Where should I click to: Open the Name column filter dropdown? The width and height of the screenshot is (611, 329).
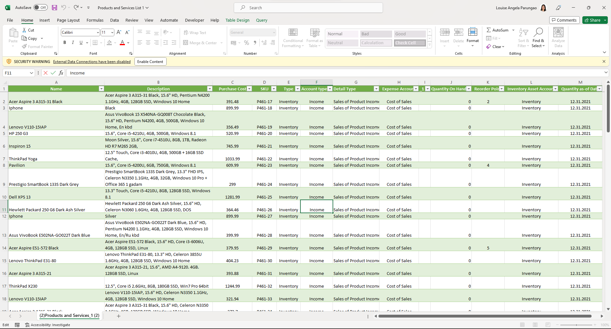tap(101, 89)
